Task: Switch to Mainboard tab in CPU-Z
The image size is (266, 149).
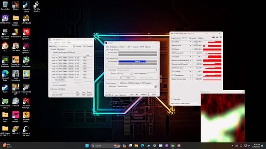Action: [x=115, y=47]
